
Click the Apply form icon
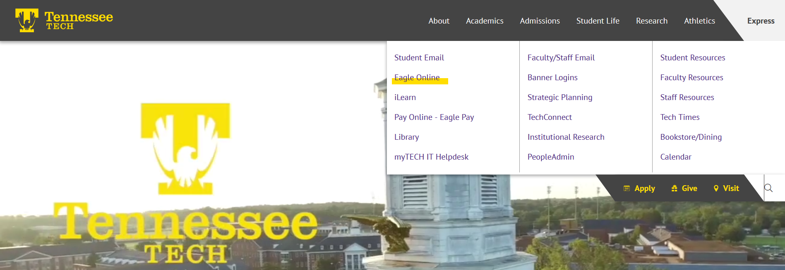click(x=627, y=189)
